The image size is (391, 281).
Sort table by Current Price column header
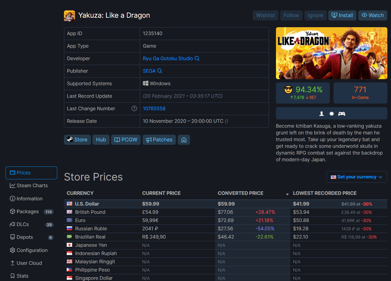(x=162, y=193)
